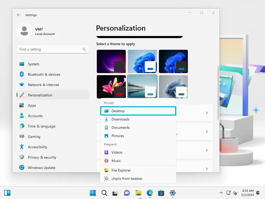The image size is (265, 199).
Task: Open taskbar Search
Action: [x=104, y=193]
